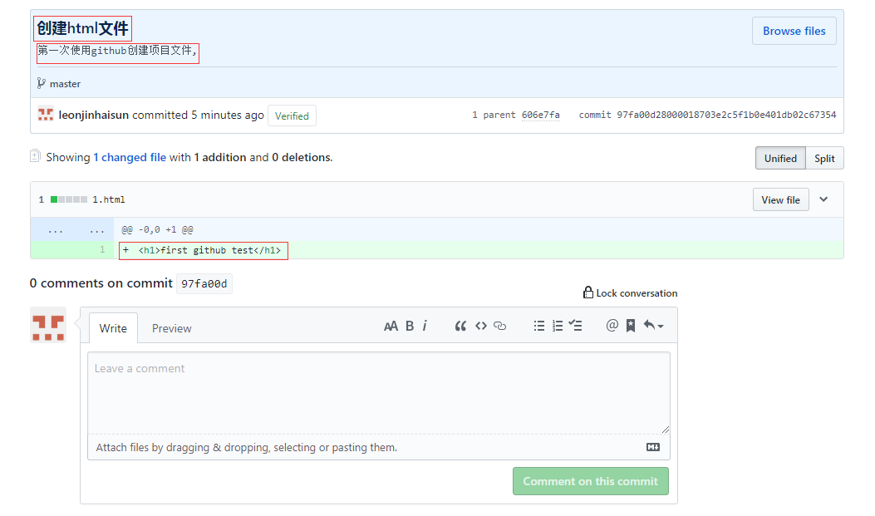This screenshot has height=516, width=875.
Task: Switch to Unified diff view
Action: (781, 158)
